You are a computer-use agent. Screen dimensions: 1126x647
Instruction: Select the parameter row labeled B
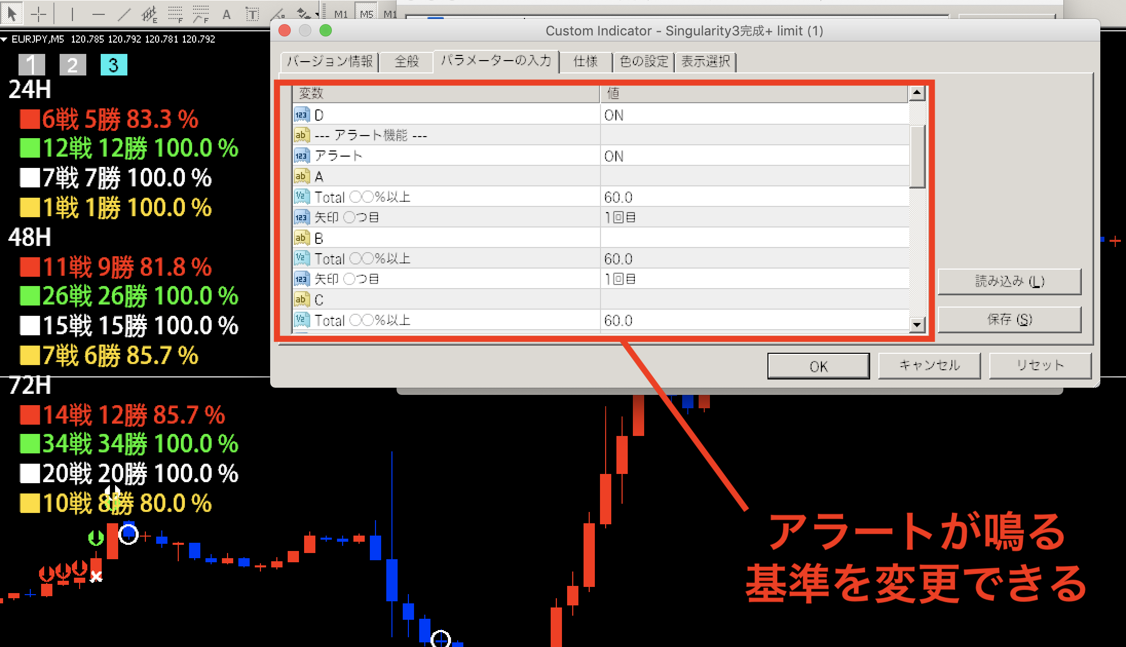pos(600,238)
